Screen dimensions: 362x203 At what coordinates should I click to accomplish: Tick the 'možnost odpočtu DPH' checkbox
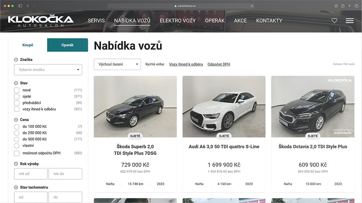coord(17,153)
